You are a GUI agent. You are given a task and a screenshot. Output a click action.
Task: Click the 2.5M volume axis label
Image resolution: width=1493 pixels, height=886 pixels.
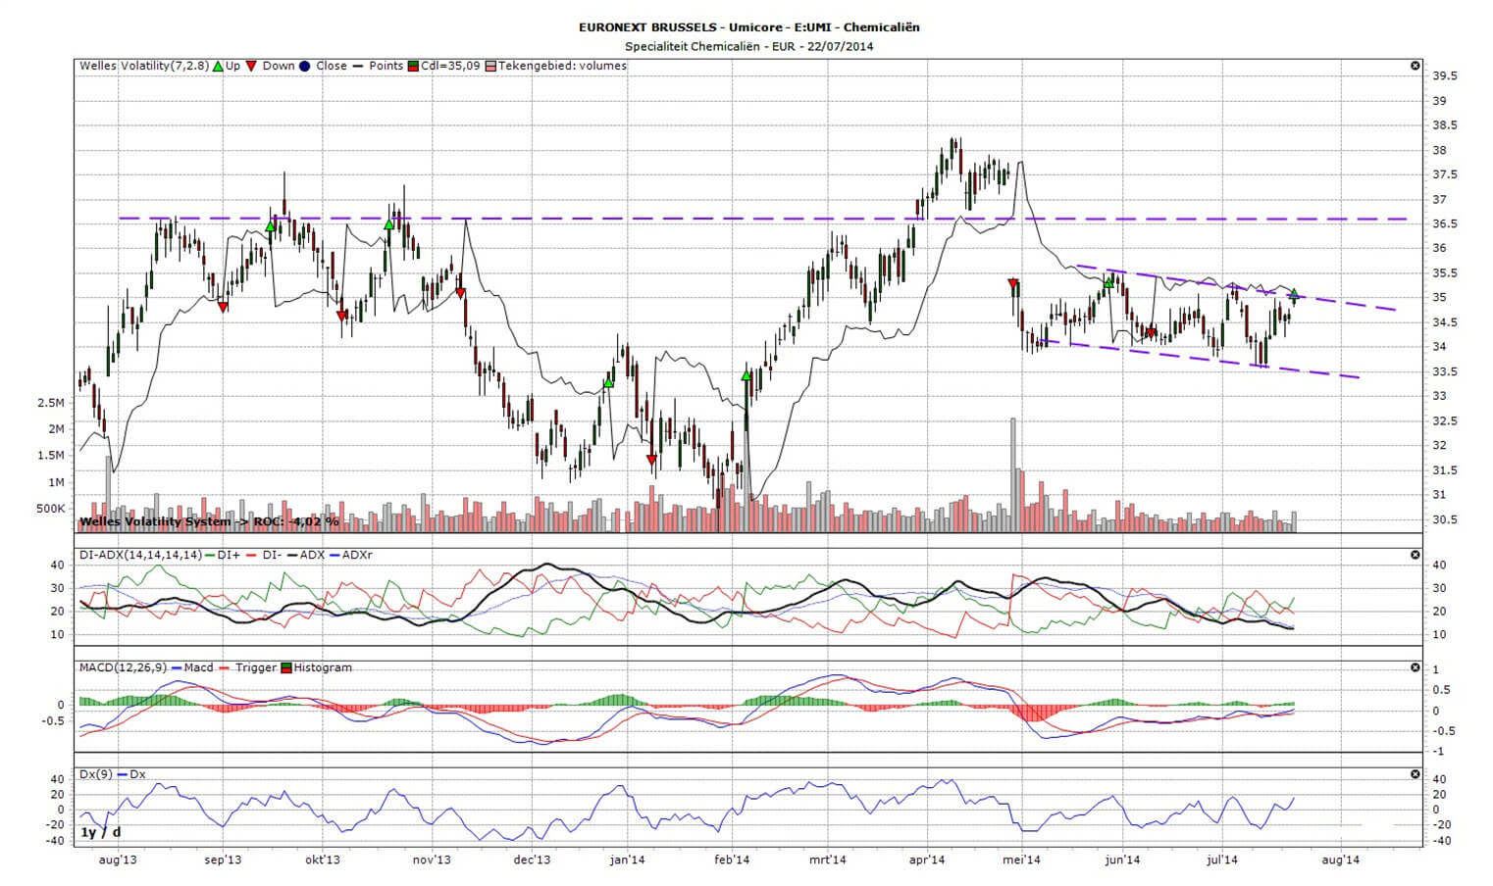click(x=51, y=403)
